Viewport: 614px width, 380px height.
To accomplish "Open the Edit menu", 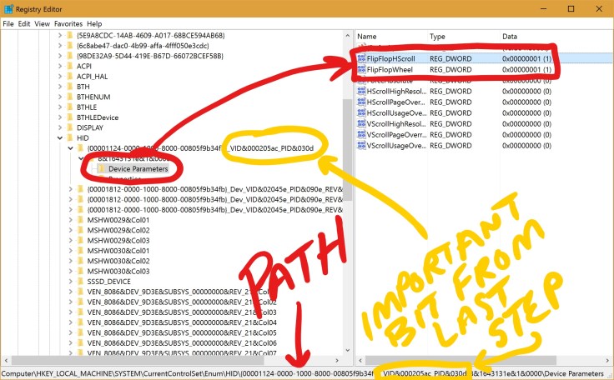I will [27, 24].
